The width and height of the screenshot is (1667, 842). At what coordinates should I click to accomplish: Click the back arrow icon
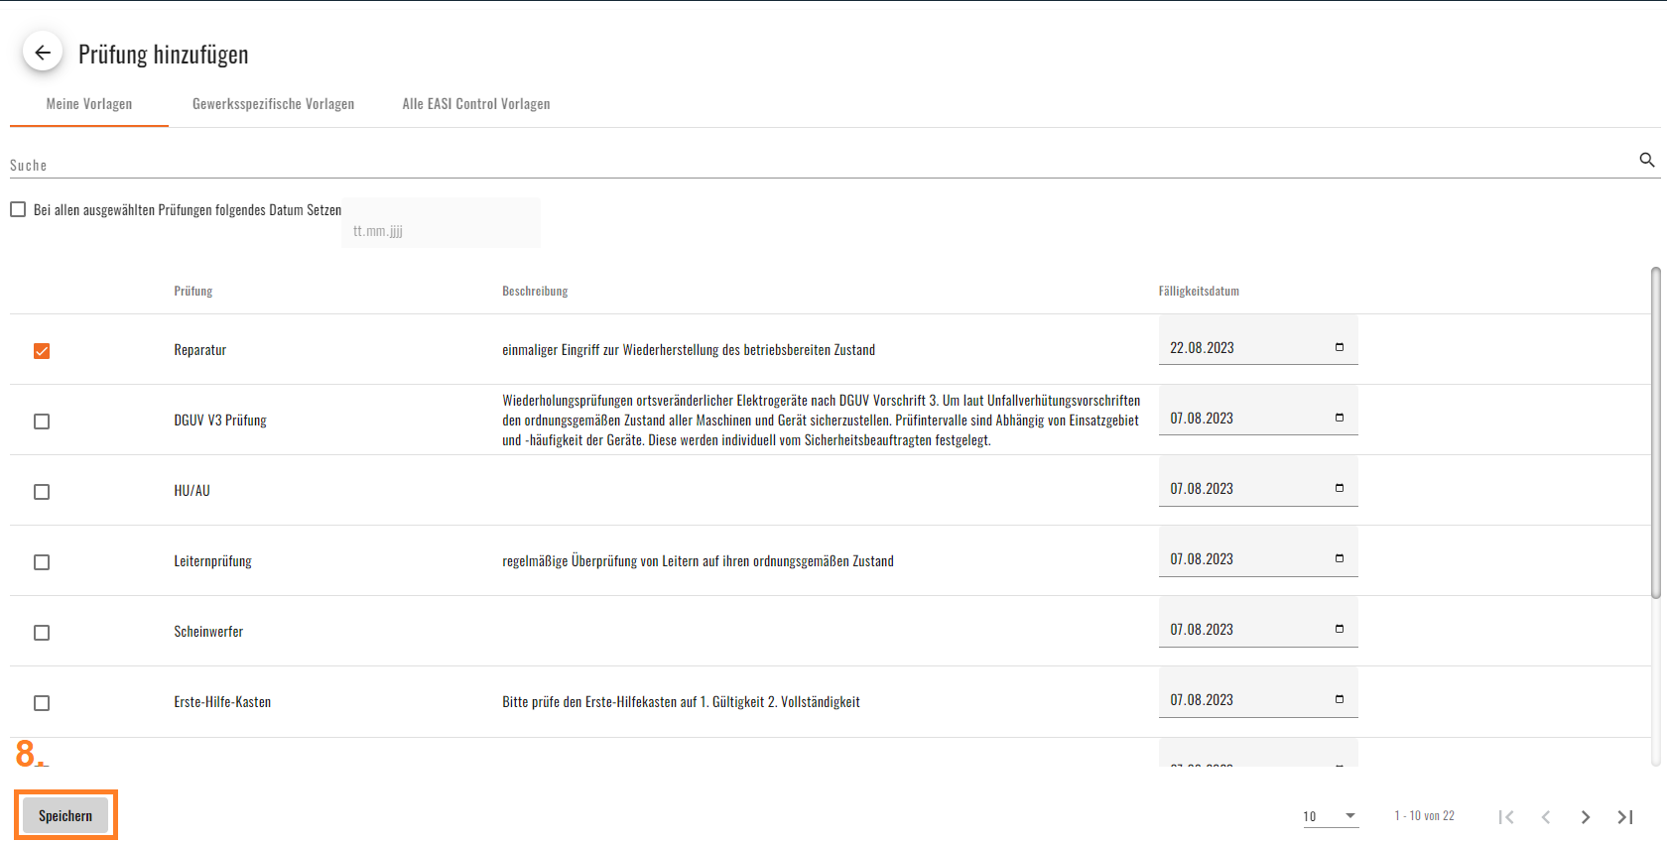[x=43, y=53]
